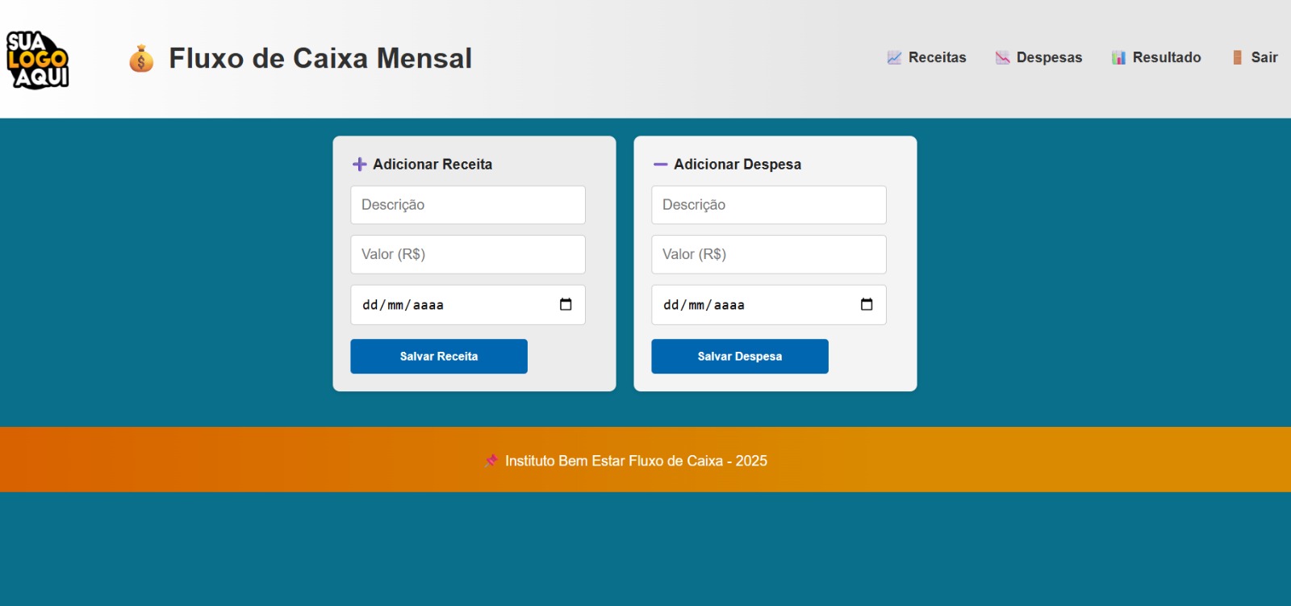Click the 'Sua Logo Aqui' logo image

coord(37,59)
